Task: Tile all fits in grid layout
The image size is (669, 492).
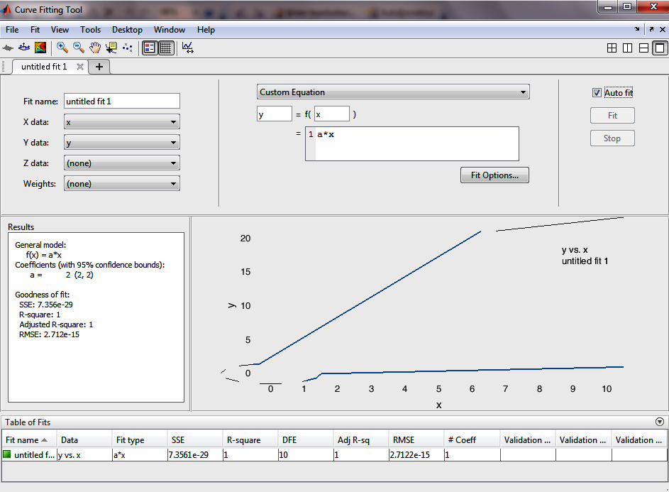Action: point(612,48)
